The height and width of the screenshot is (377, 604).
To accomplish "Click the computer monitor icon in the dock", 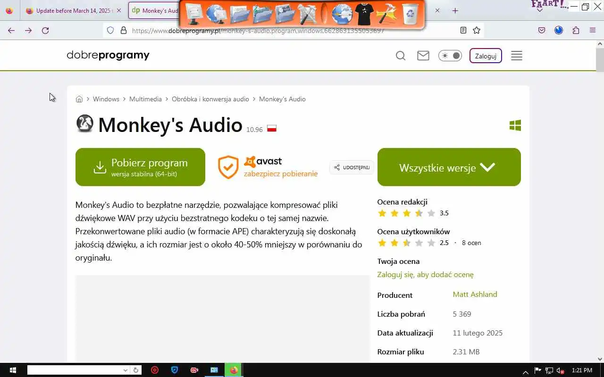I will click(193, 14).
